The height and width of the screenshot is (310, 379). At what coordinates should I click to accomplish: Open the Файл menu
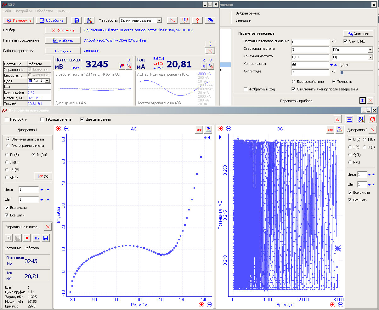7,11
